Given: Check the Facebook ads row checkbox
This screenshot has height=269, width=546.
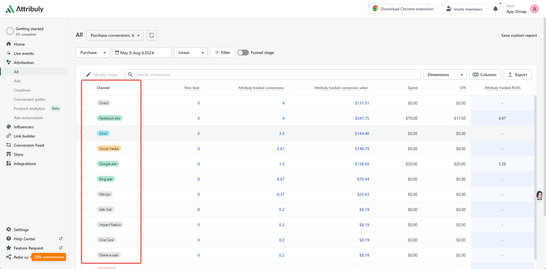Looking at the screenshot, I should point(84,118).
